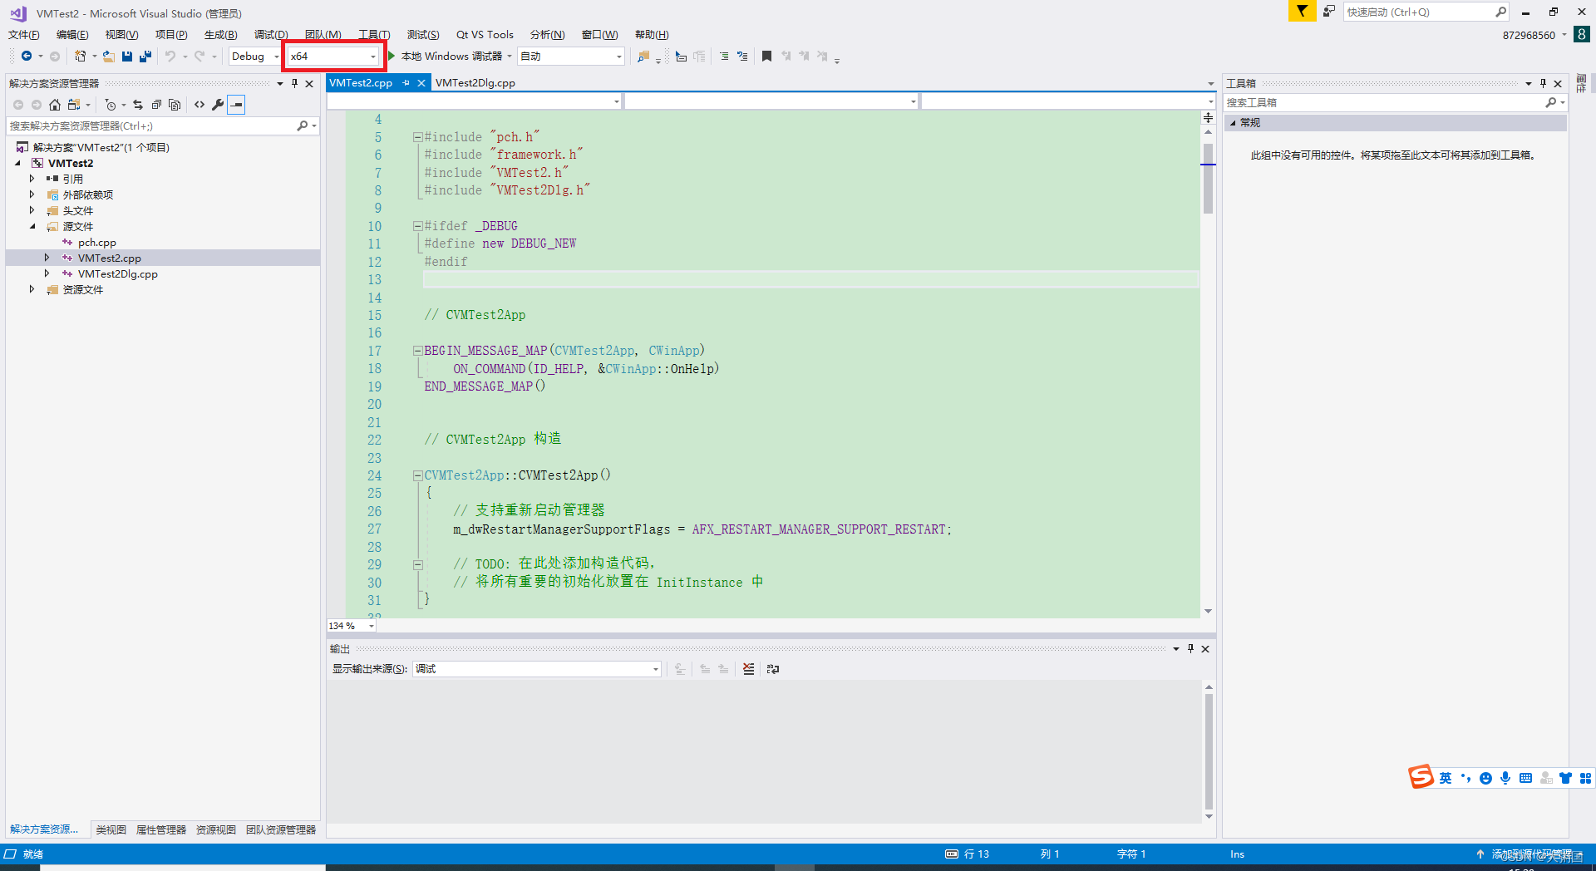This screenshot has height=871, width=1596.
Task: Open the 自动 (Auto) debug type dropdown
Action: click(571, 57)
